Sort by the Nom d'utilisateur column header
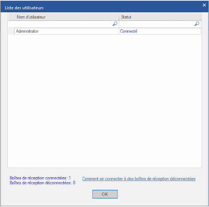 pyautogui.click(x=64, y=17)
